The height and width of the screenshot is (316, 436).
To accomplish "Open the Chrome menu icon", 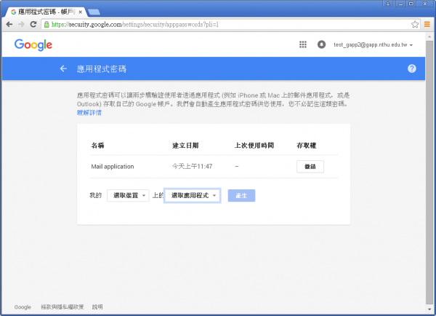I will 427,24.
